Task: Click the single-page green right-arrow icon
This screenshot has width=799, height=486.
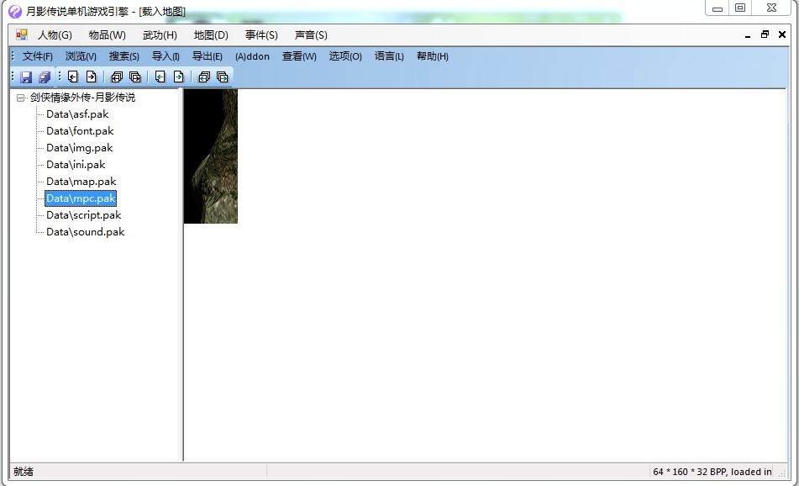Action: pos(178,77)
